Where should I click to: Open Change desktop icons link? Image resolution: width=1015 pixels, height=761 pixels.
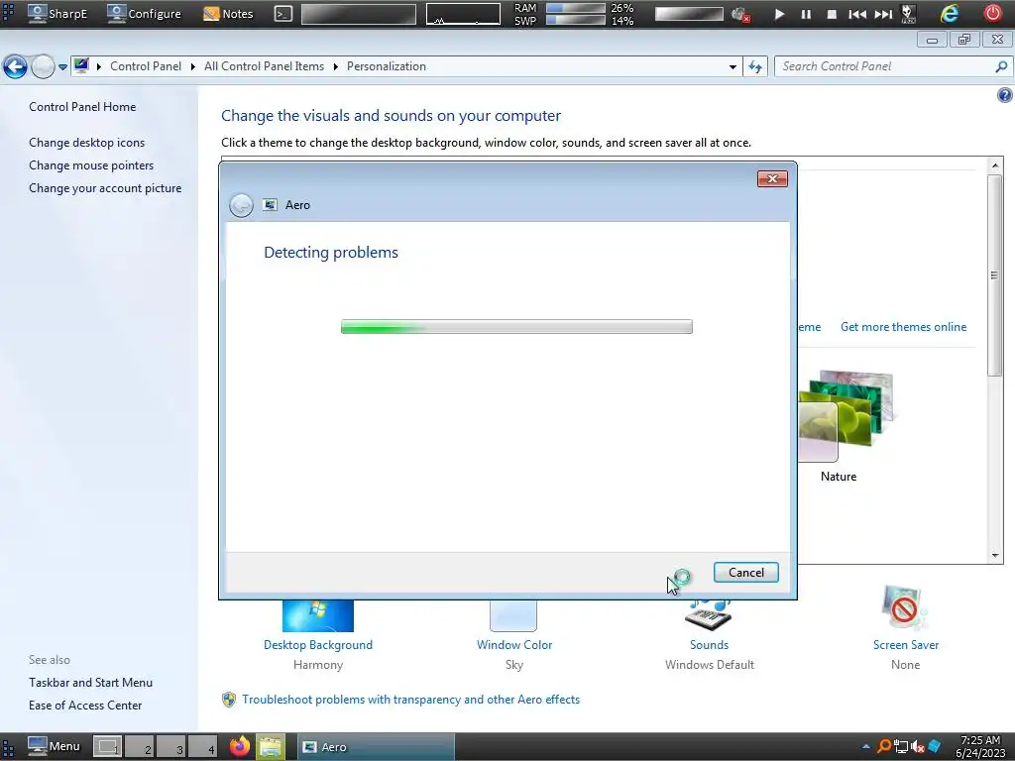[x=87, y=143]
